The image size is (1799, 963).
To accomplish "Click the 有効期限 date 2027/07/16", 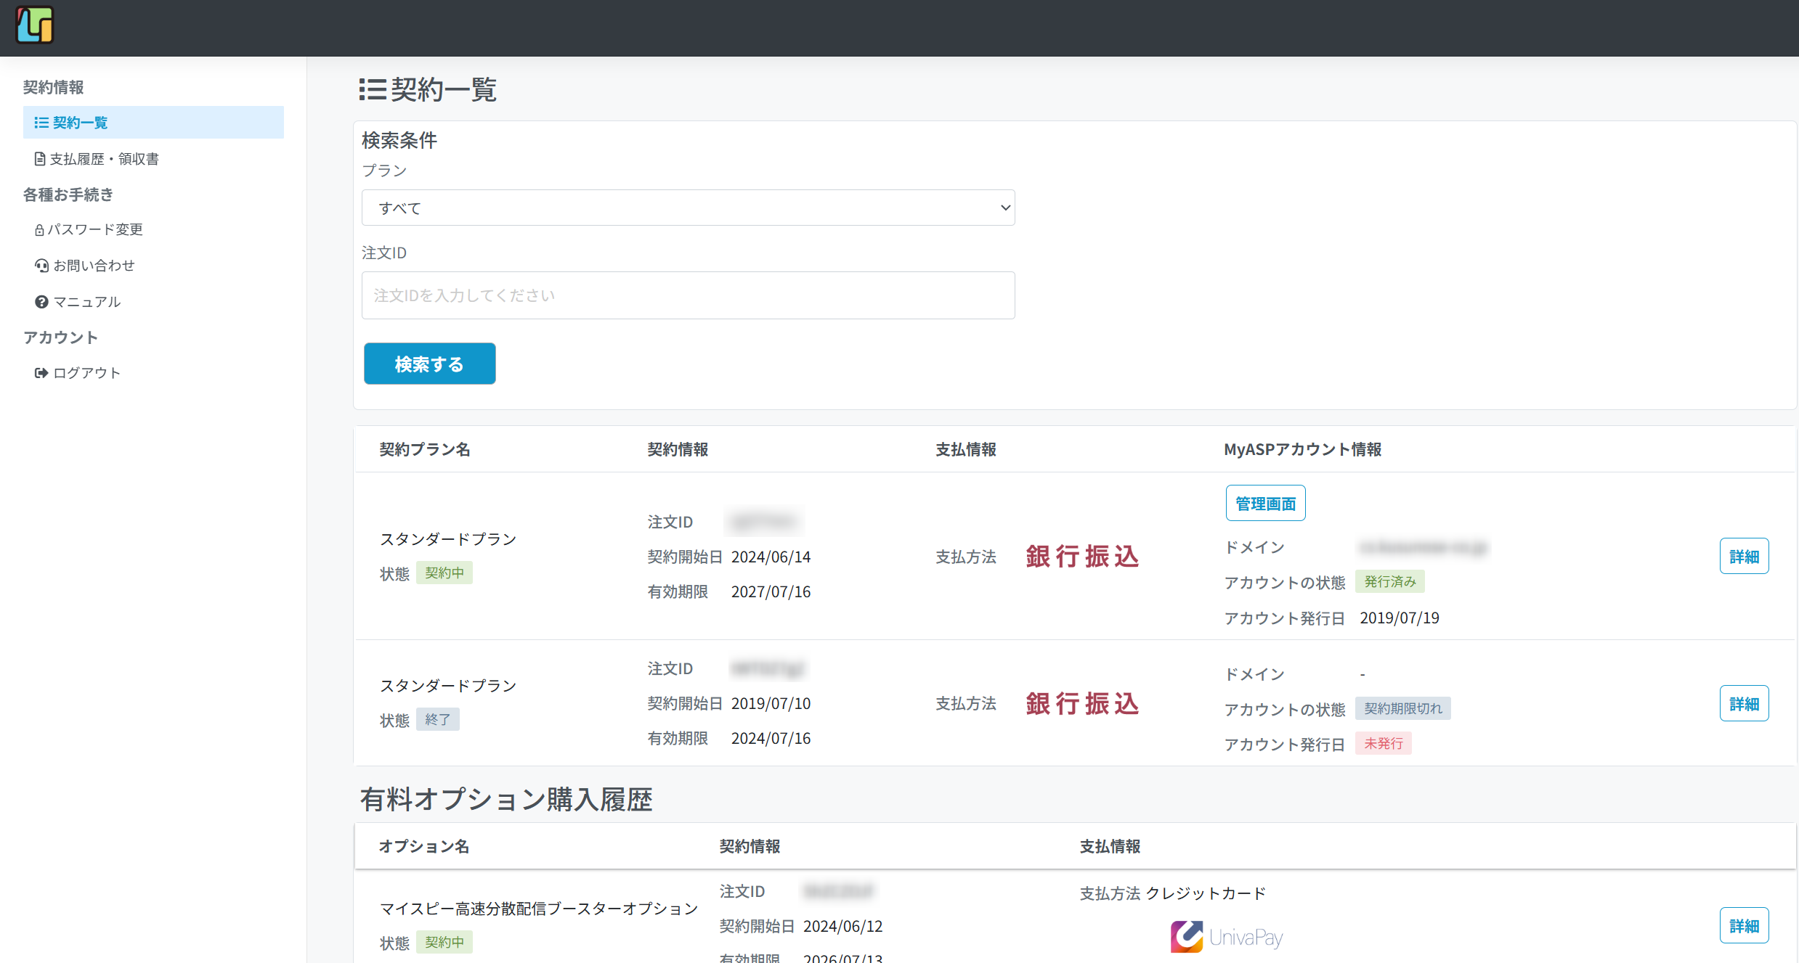I will pos(771,591).
